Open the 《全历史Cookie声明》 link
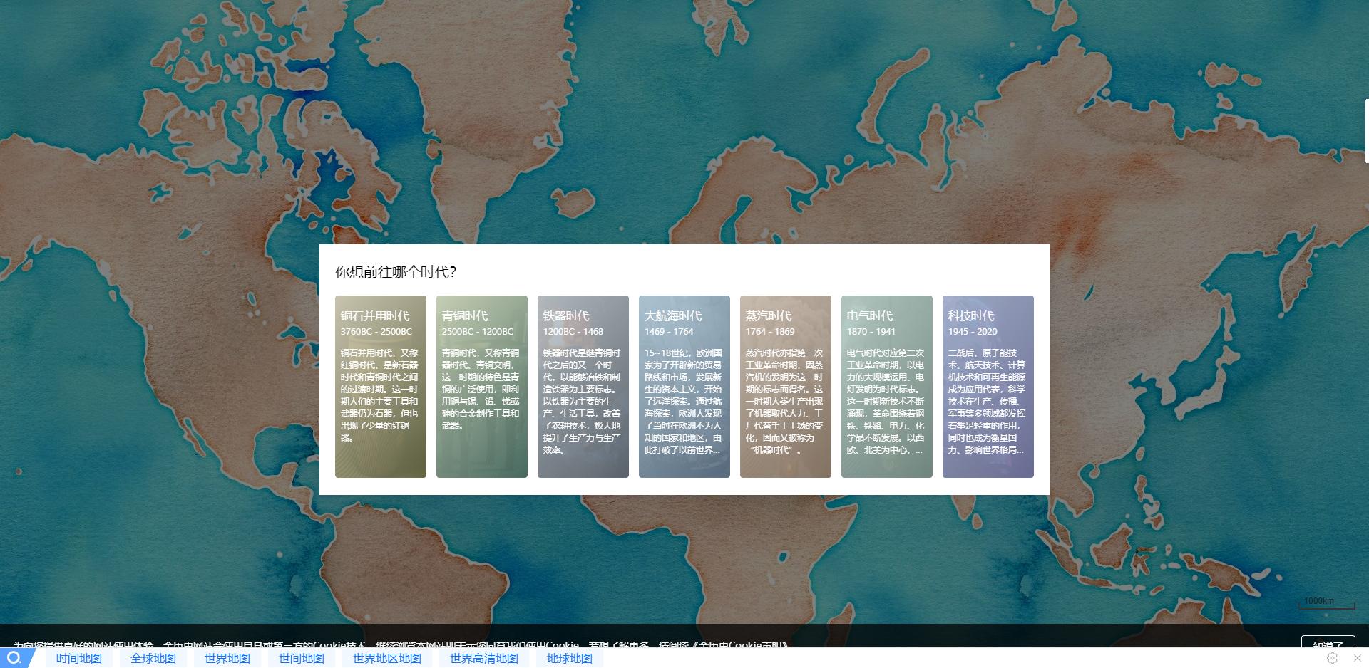The image size is (1369, 668). (742, 644)
